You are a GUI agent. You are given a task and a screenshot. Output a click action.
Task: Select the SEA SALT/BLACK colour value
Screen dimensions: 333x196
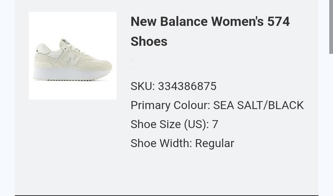(258, 105)
